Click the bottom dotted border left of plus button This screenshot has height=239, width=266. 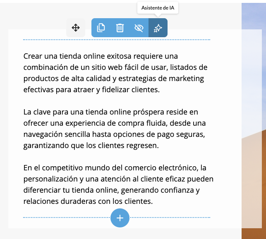coord(66,217)
